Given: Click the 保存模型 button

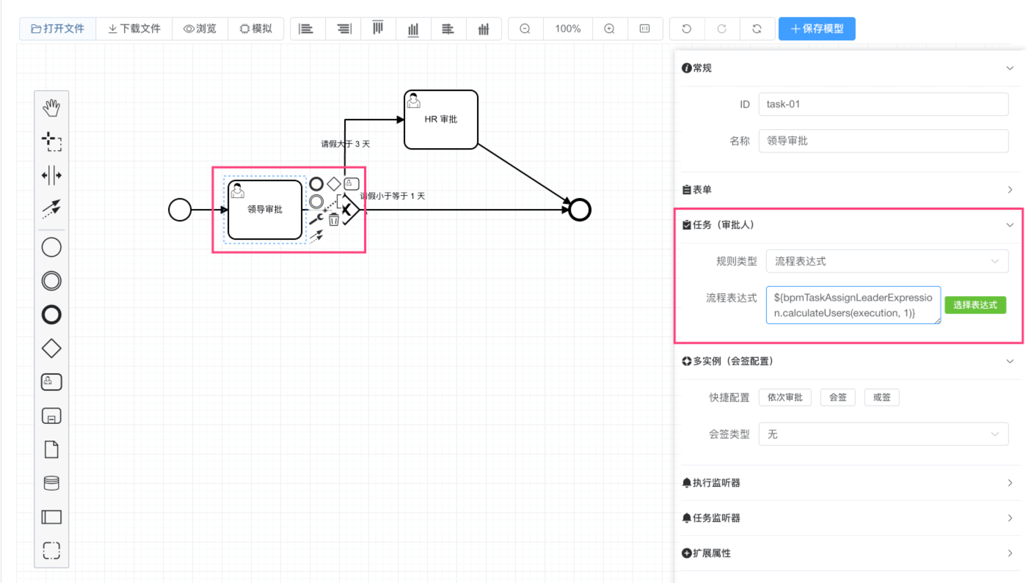Looking at the screenshot, I should pyautogui.click(x=816, y=29).
